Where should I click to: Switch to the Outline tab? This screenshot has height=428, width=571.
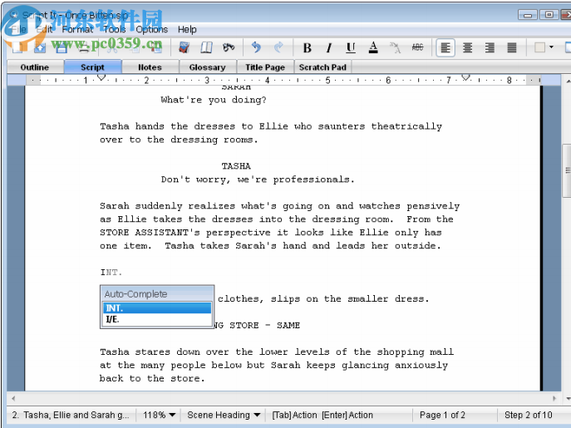click(35, 67)
